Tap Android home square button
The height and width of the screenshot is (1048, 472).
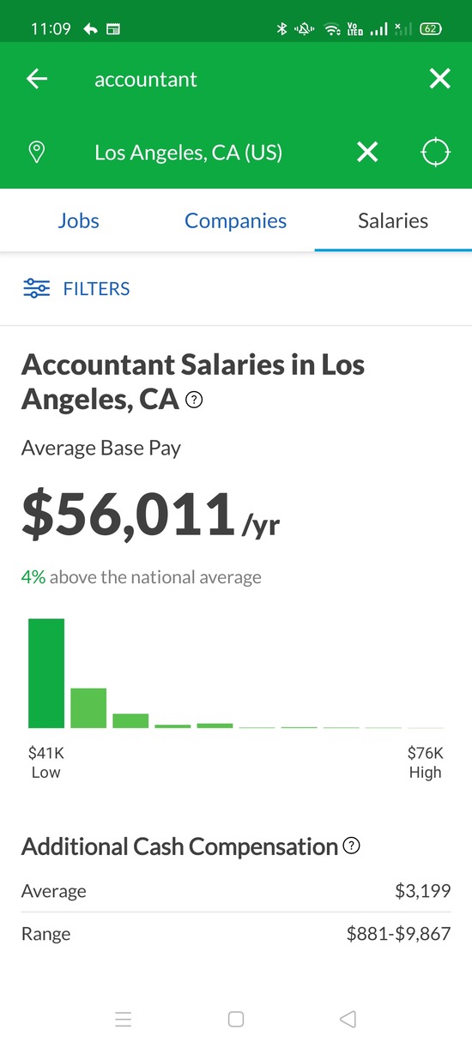point(236,1019)
